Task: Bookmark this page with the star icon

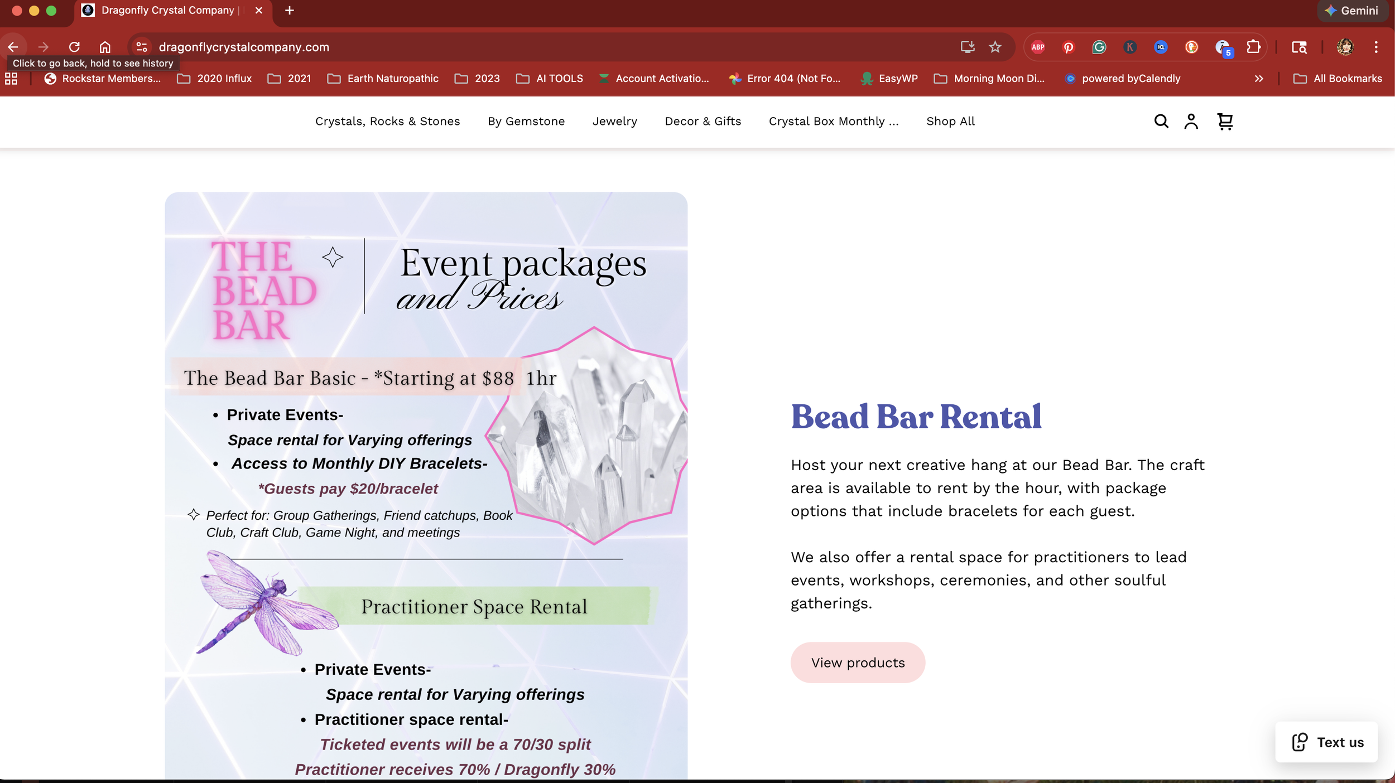Action: tap(995, 47)
